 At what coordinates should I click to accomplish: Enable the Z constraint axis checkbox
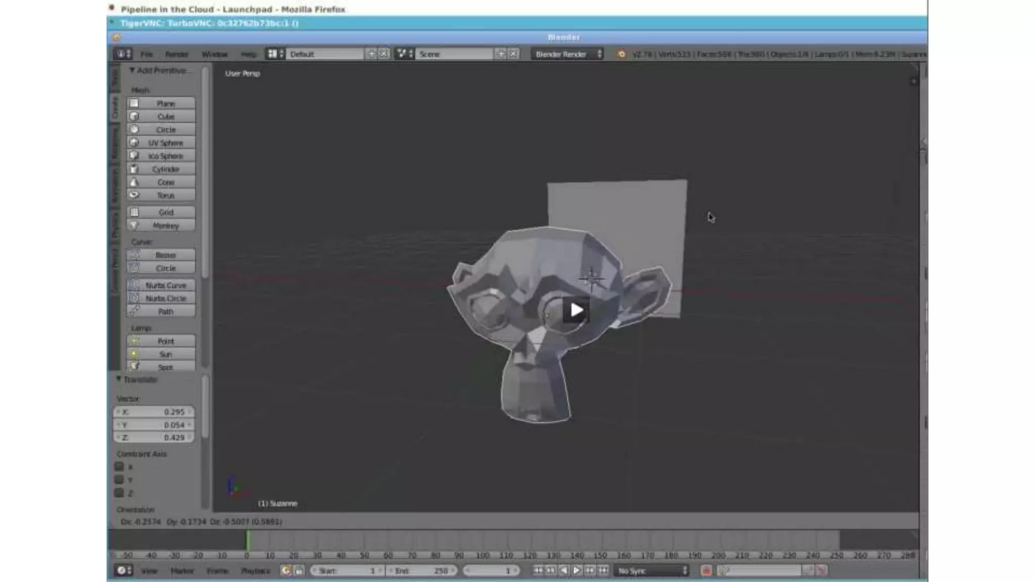119,493
